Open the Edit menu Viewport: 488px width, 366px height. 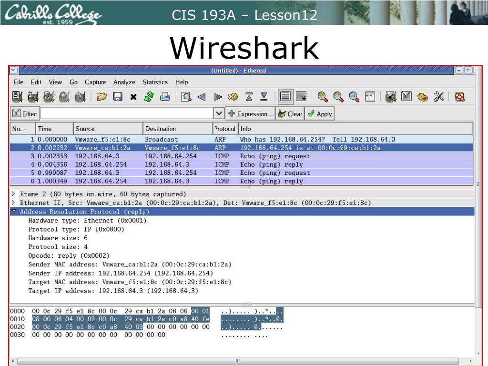tap(36, 82)
